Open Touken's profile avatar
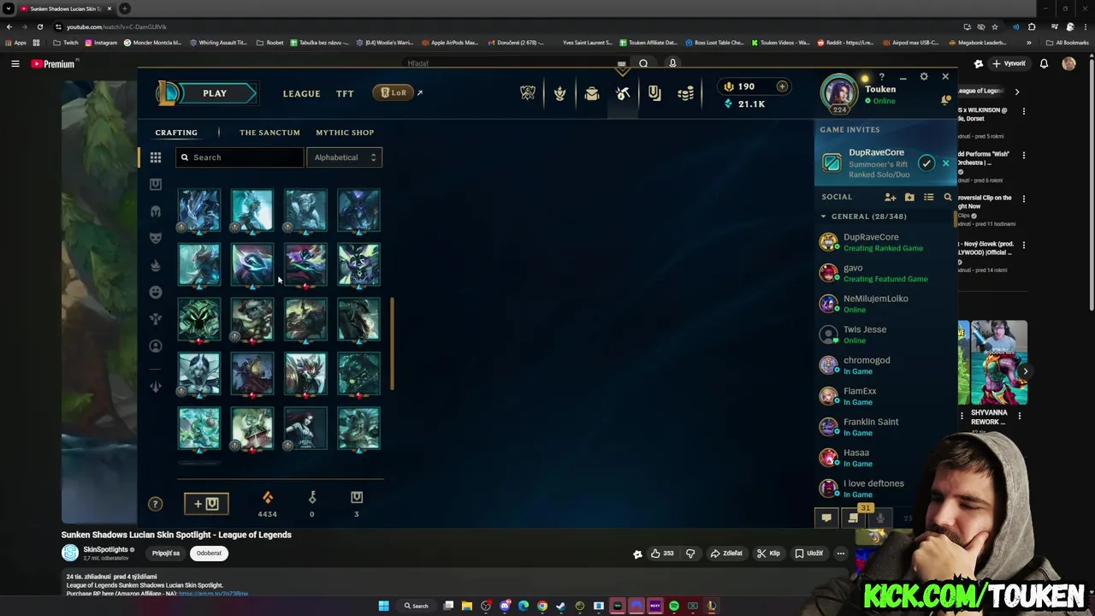The height and width of the screenshot is (616, 1095). (x=839, y=92)
